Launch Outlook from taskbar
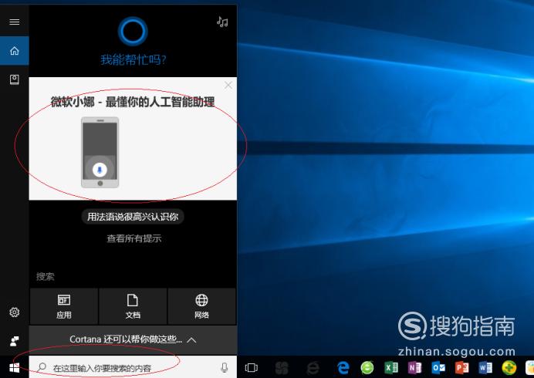The height and width of the screenshot is (378, 534). tap(438, 368)
